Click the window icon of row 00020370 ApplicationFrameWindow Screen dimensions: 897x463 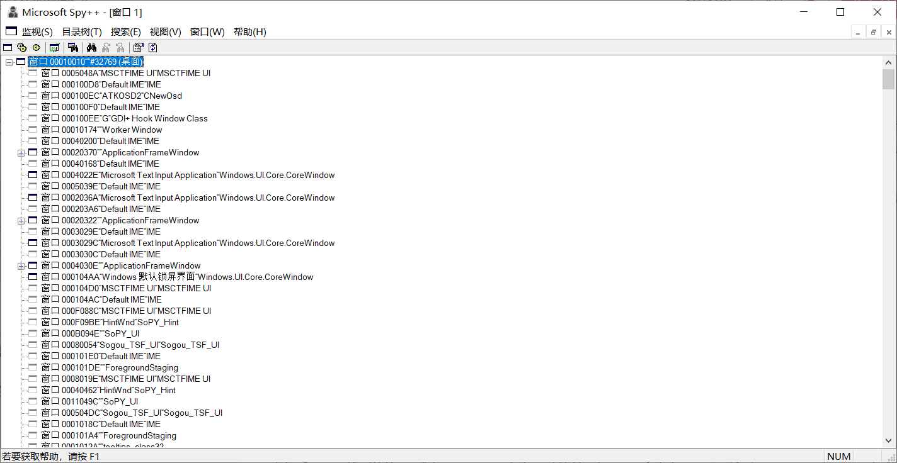33,152
